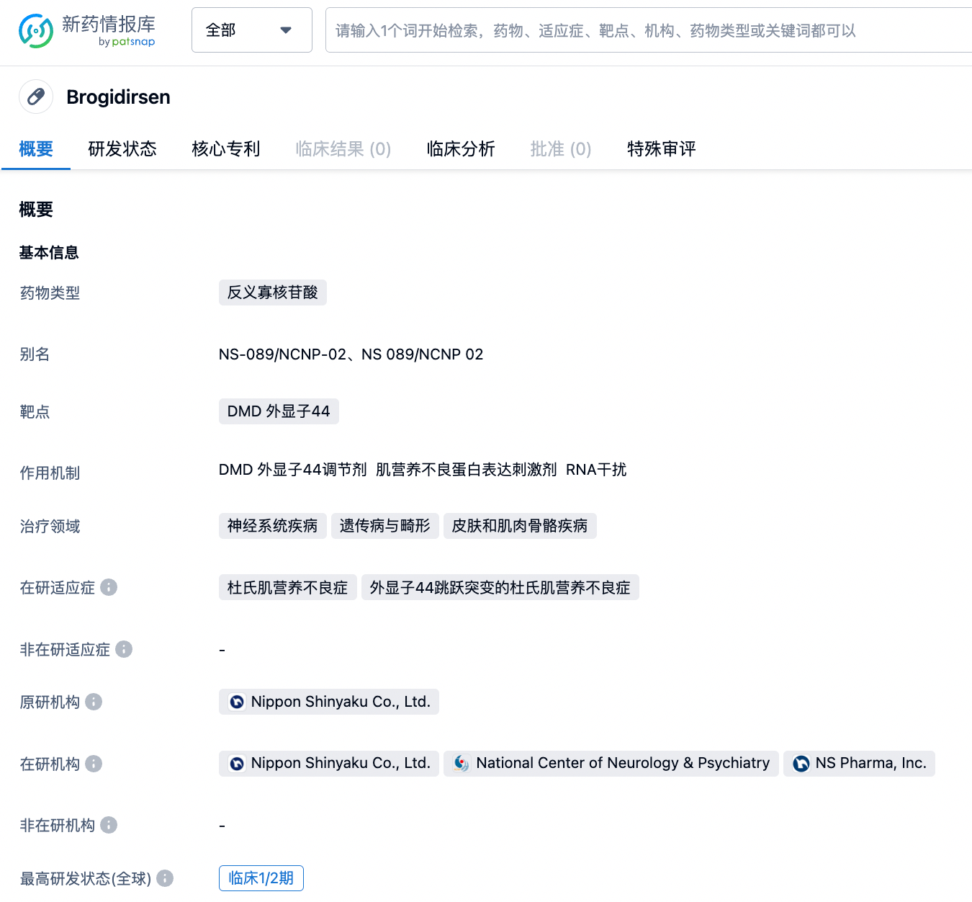Go to the 临床分析 tab

(461, 149)
